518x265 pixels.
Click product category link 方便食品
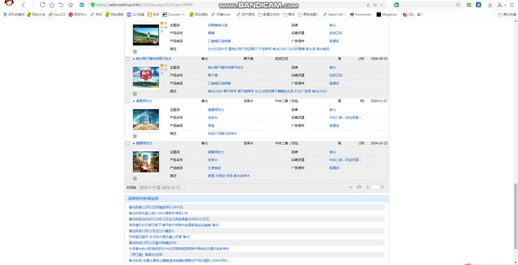point(214,168)
